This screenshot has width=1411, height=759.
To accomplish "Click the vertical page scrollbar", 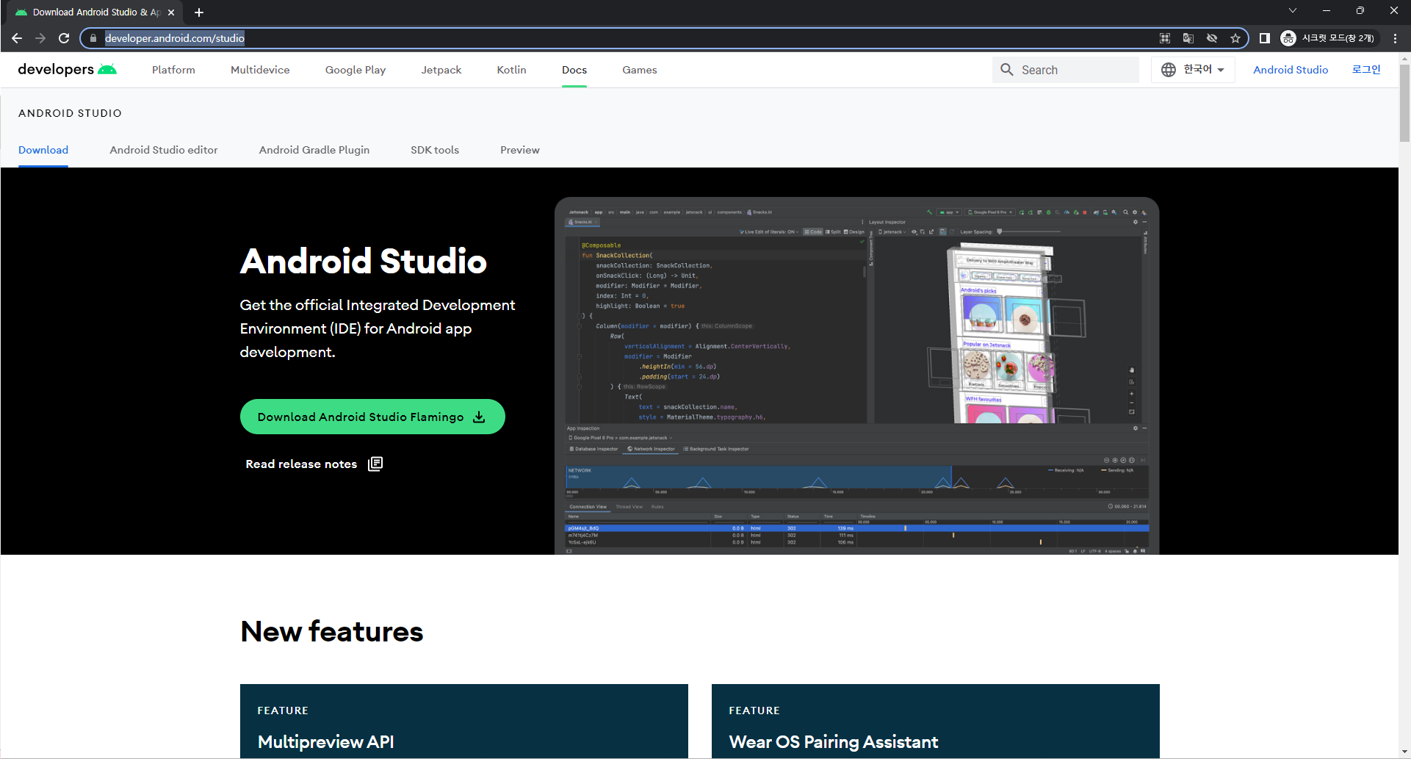I will click(x=1404, y=103).
